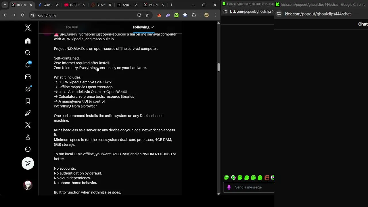The width and height of the screenshot is (368, 207).
Task: Close the YouTube (457) tab
Action: tap(84, 5)
